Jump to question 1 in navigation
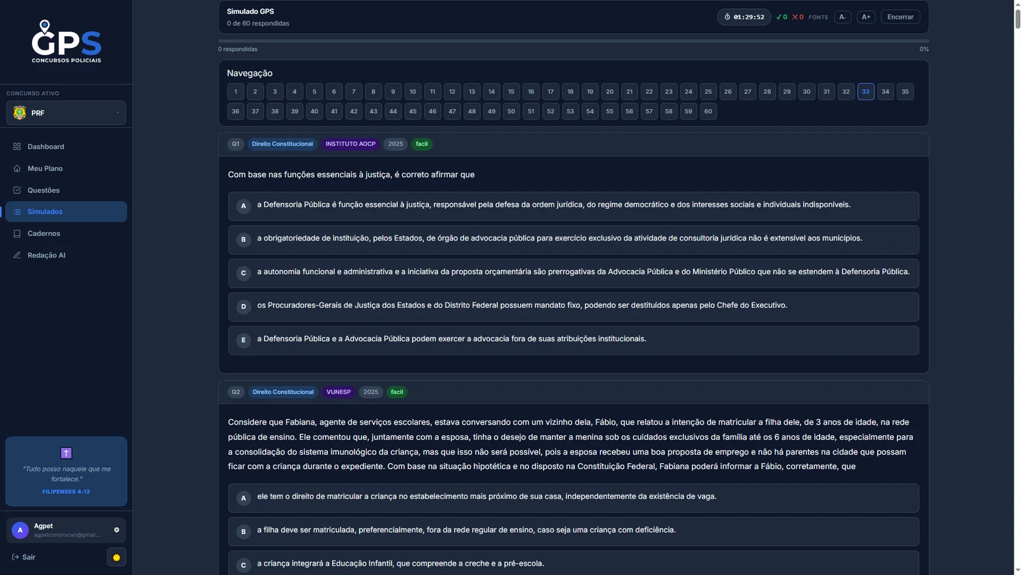Image resolution: width=1022 pixels, height=575 pixels. coord(236,91)
